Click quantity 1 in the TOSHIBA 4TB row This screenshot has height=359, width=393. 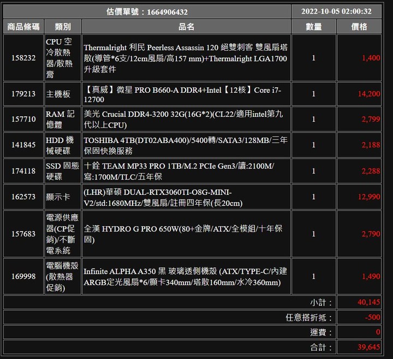coord(313,145)
